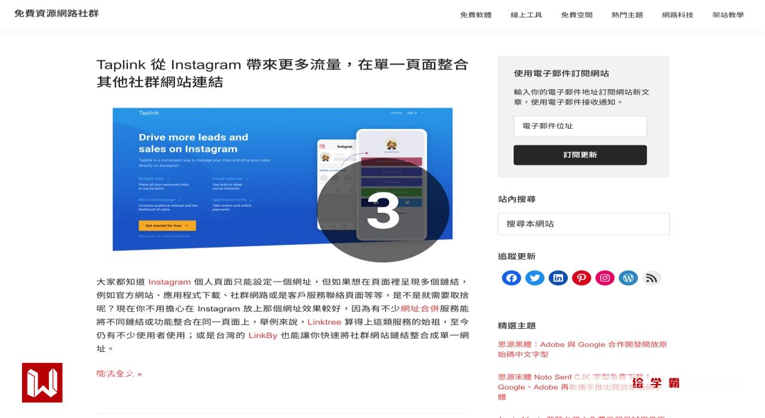
Task: Open the RSS feed icon
Action: click(x=651, y=278)
